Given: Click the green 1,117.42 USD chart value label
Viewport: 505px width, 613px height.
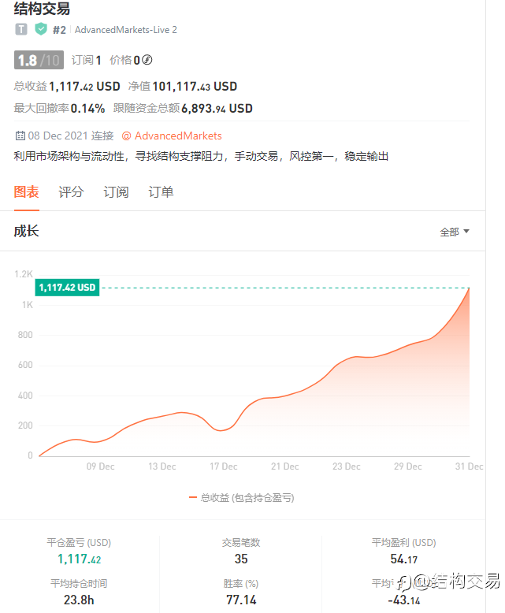Looking at the screenshot, I should pyautogui.click(x=67, y=288).
